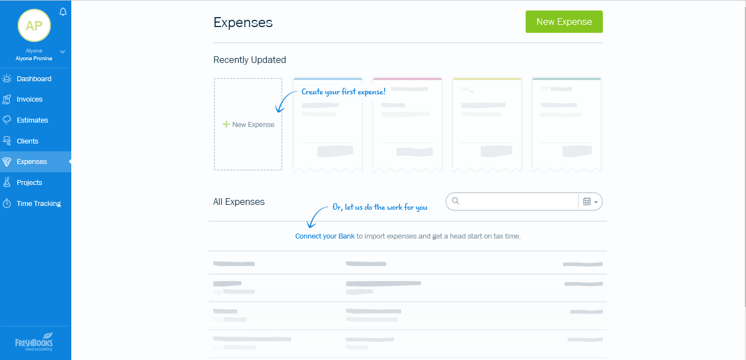Viewport: 746px width, 360px height.
Task: Select the pink-topped expense card thumbnail
Action: click(x=407, y=124)
